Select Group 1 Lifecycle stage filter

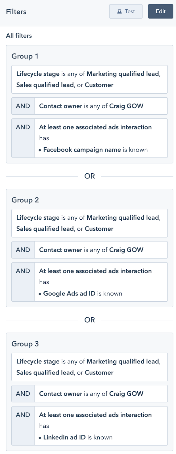[89, 79]
